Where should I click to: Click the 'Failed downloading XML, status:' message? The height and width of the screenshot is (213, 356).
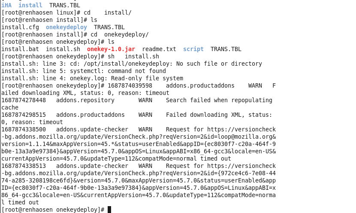(219, 115)
